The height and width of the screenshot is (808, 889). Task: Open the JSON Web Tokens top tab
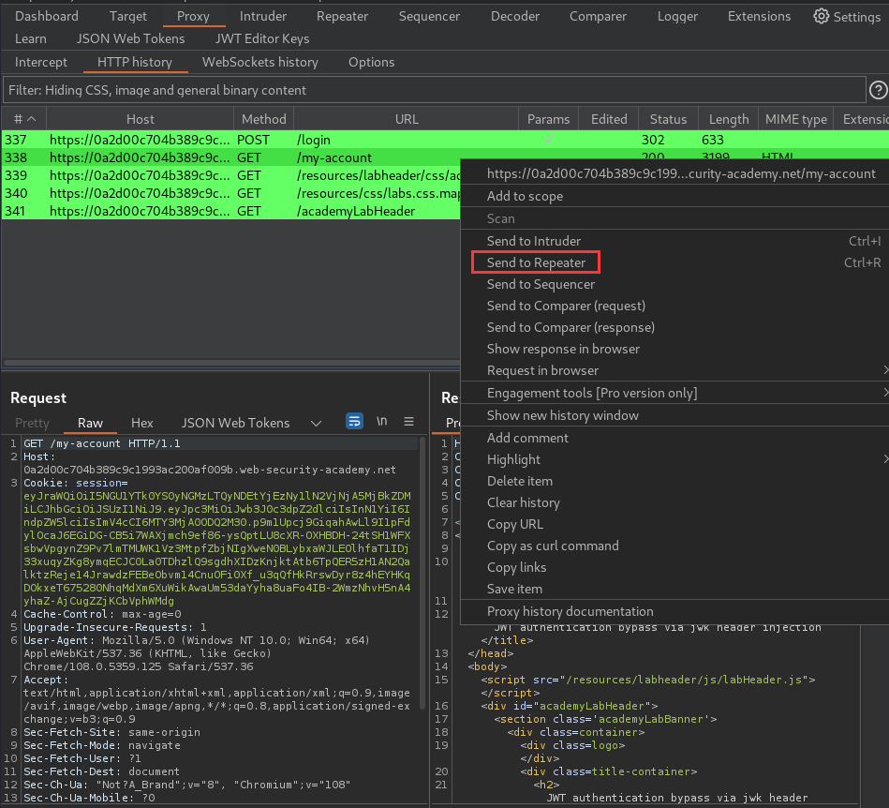[x=130, y=38]
